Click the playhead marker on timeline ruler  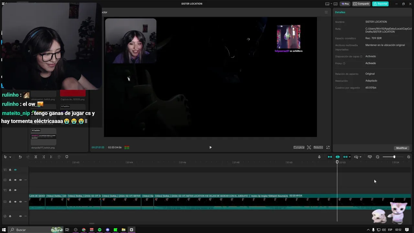[x=337, y=162]
